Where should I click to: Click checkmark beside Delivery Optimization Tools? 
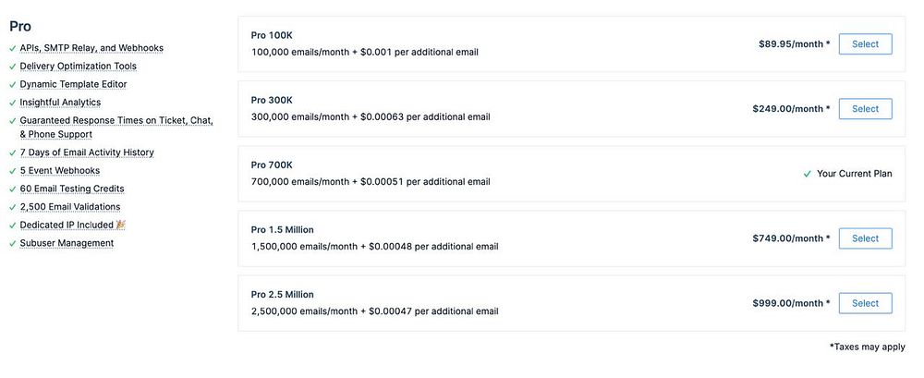point(13,67)
